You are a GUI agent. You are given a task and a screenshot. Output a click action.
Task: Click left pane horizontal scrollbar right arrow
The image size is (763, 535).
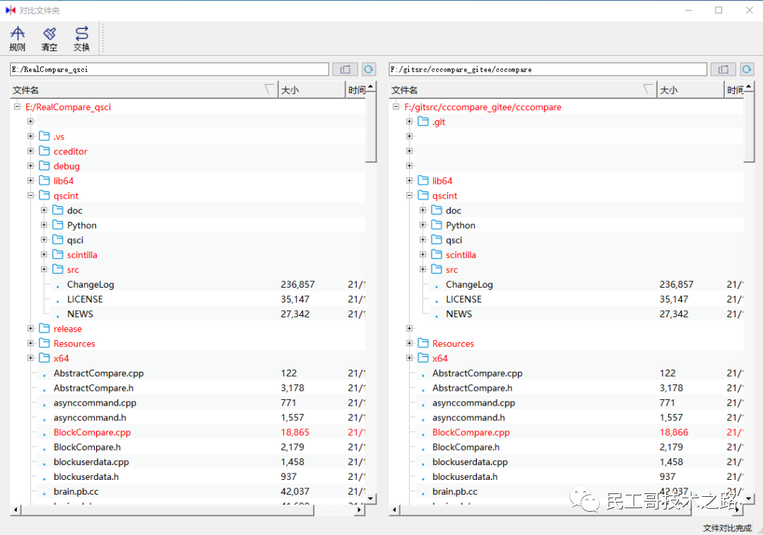[360, 510]
